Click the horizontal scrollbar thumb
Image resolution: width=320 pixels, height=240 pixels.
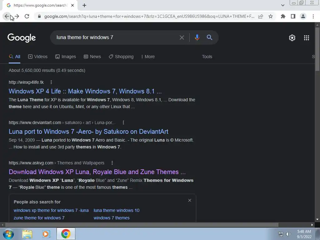142,225
